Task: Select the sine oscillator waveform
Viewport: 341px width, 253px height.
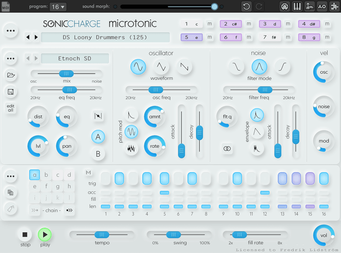Action: [x=138, y=67]
